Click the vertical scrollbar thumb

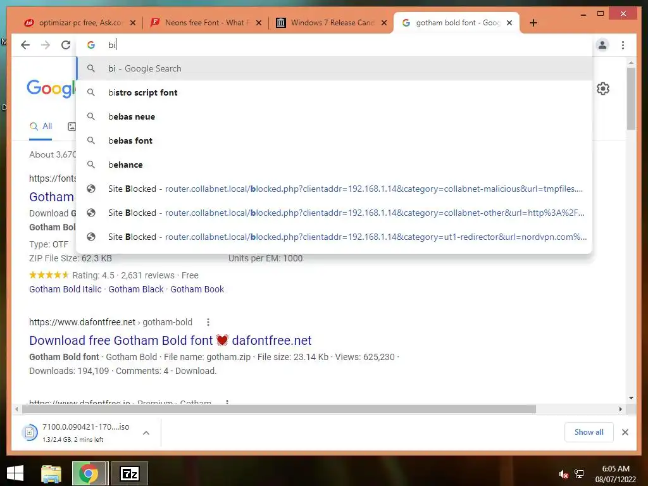coord(631,99)
